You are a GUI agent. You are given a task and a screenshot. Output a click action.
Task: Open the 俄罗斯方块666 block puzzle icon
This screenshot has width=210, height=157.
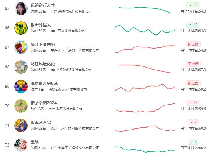[x=21, y=87]
